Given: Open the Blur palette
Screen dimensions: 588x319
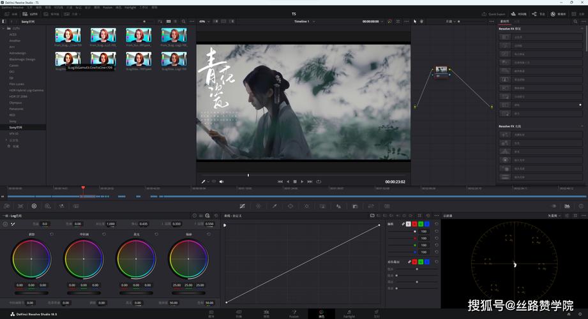Looking at the screenshot, I should pos(338,206).
